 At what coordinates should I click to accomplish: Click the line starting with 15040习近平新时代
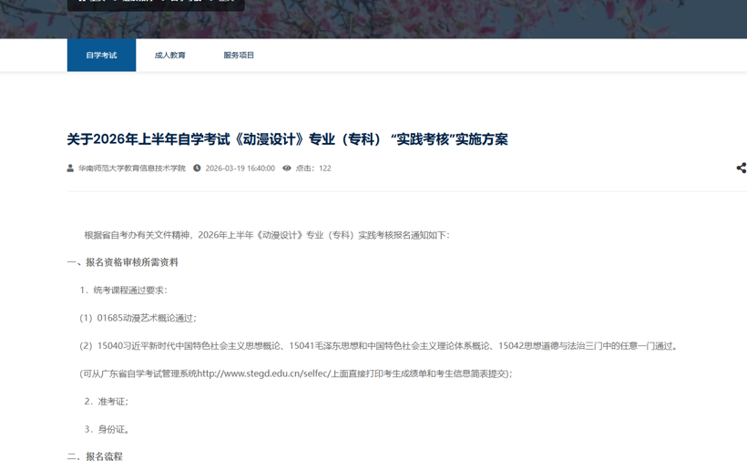click(378, 346)
